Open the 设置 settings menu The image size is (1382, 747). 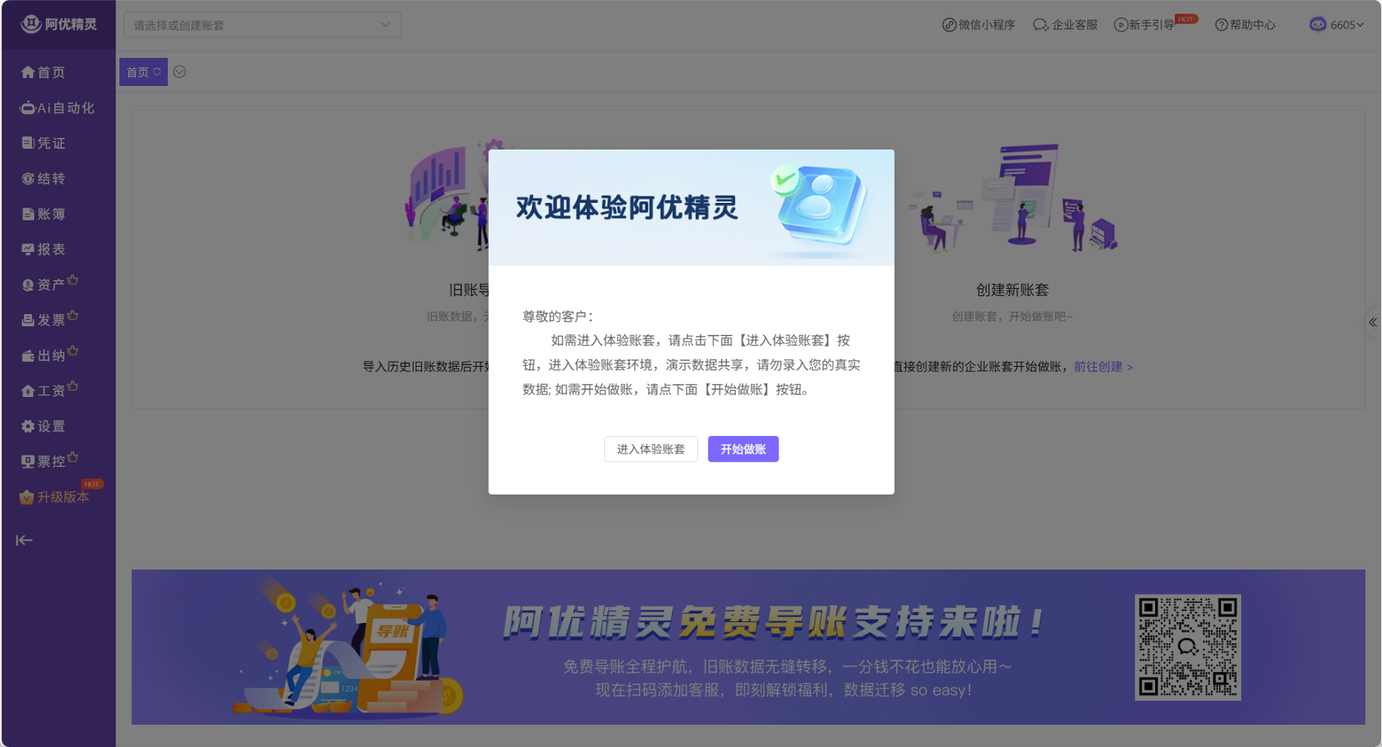45,426
